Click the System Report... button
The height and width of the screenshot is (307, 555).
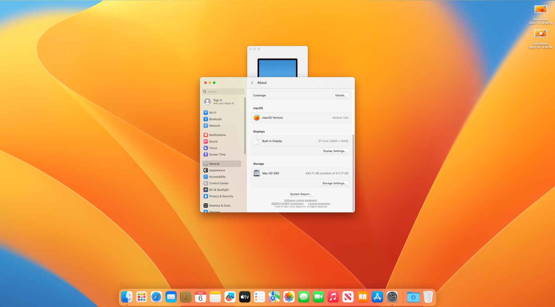click(301, 194)
